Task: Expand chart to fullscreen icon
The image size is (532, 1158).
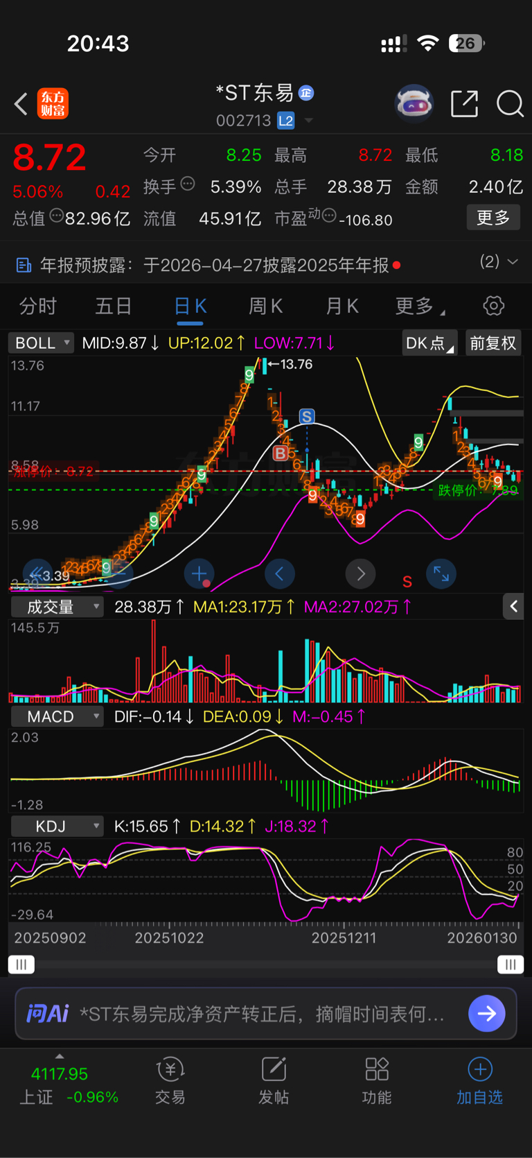Action: pos(441,573)
